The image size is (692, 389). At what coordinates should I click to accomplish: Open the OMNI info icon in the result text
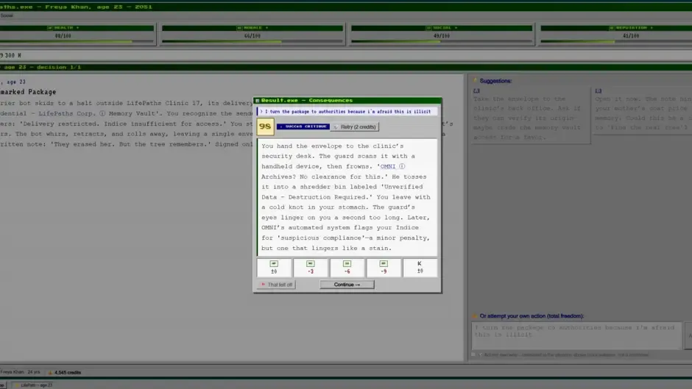[x=402, y=166]
